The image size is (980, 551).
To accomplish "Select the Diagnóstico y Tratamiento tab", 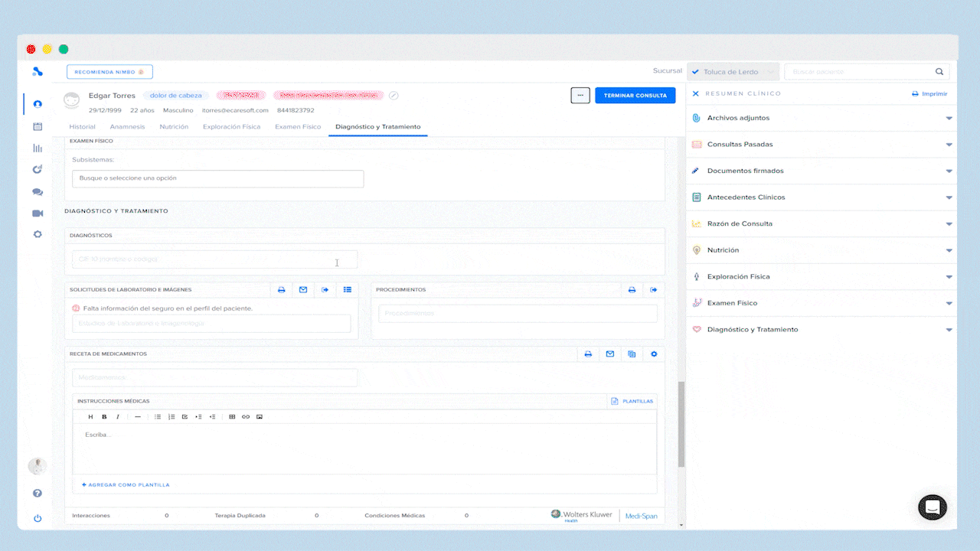I will [377, 127].
